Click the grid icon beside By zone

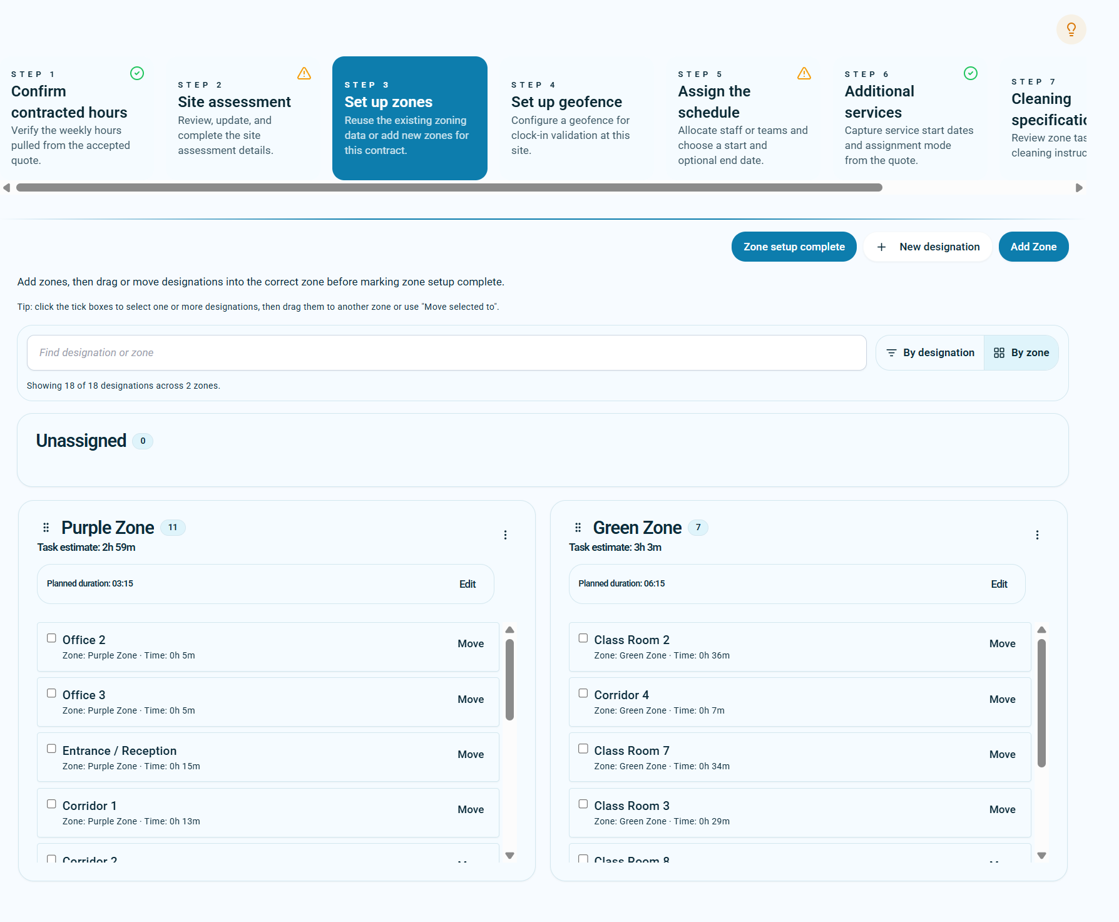click(x=999, y=353)
